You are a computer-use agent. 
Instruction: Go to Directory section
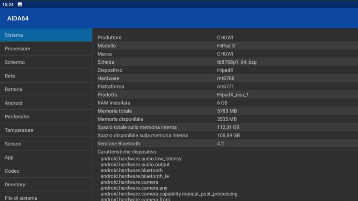click(x=46, y=185)
